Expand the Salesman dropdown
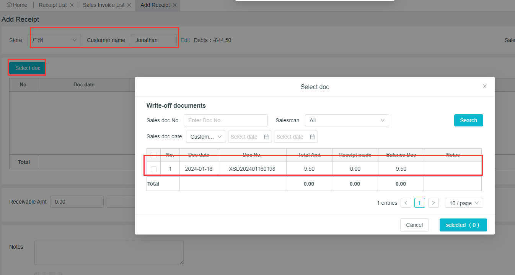This screenshot has height=275, width=515. coord(347,120)
